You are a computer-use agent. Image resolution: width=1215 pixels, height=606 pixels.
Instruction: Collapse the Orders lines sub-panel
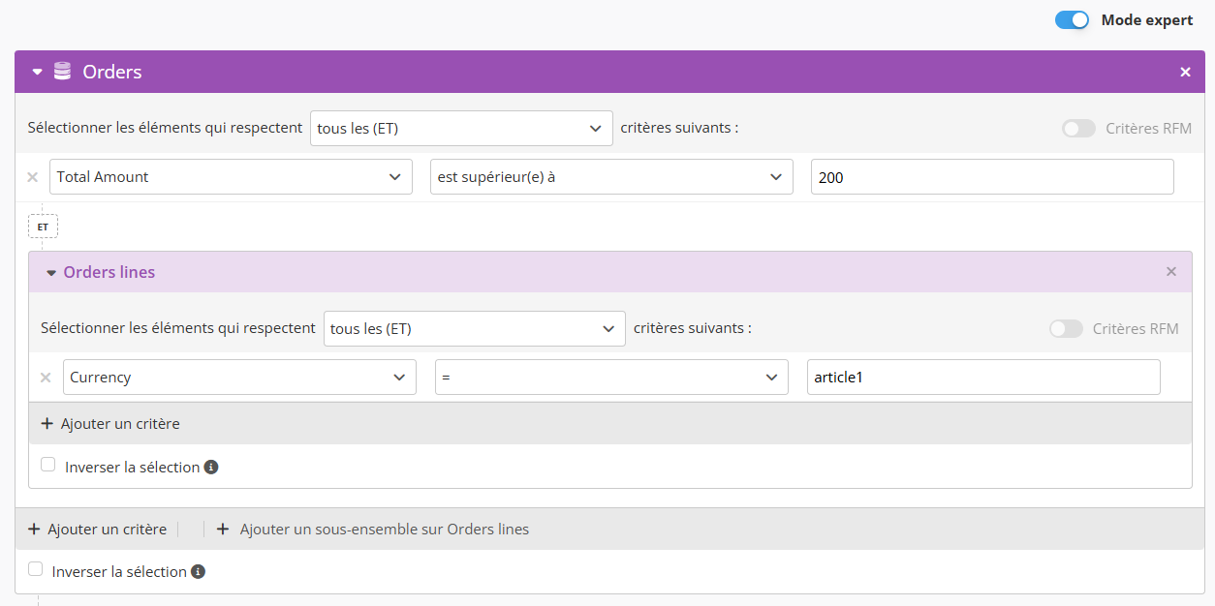click(51, 273)
